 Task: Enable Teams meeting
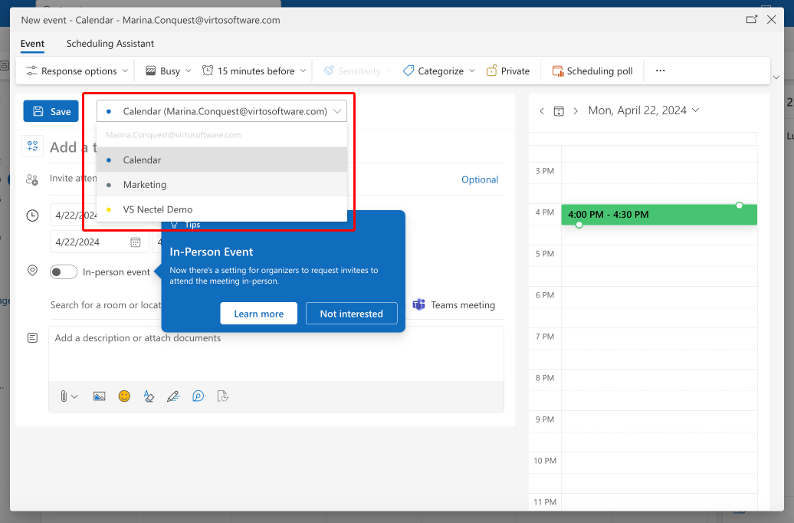454,305
